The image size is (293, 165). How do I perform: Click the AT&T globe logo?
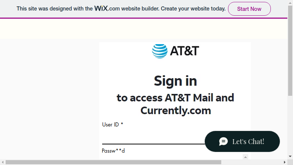pyautogui.click(x=160, y=51)
